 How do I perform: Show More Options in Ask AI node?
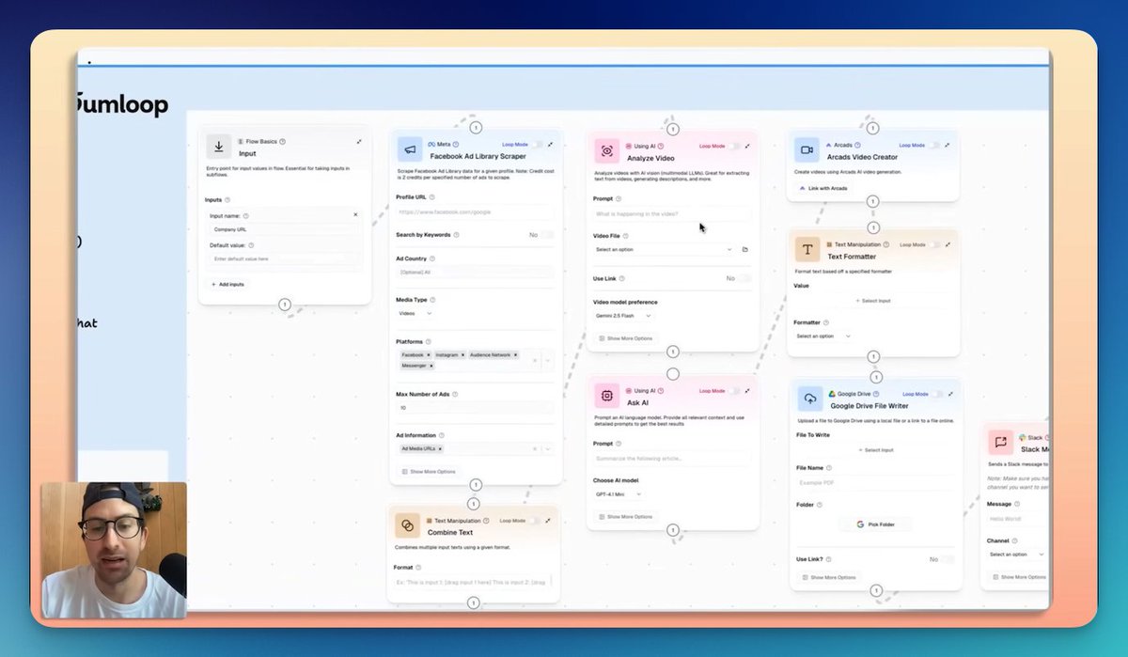(x=626, y=517)
